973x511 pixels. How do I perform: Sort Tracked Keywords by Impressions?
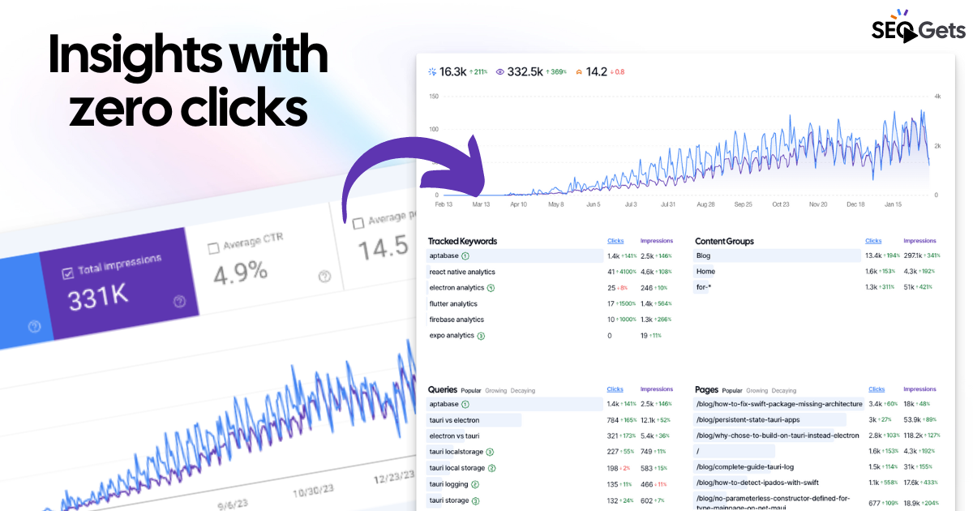pos(657,241)
